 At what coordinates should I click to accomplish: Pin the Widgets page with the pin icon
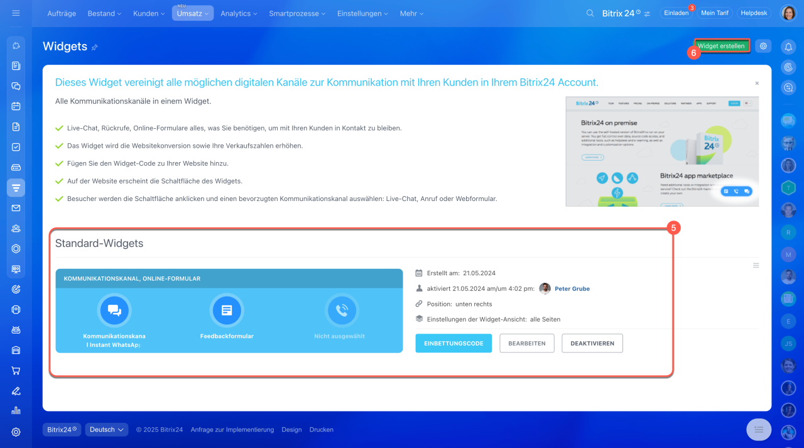95,47
